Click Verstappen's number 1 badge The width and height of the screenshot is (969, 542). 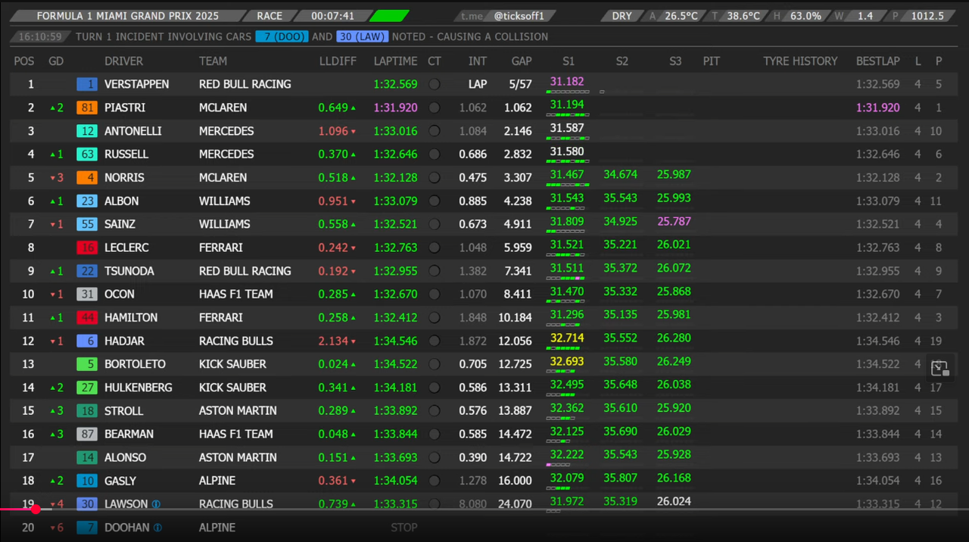87,85
